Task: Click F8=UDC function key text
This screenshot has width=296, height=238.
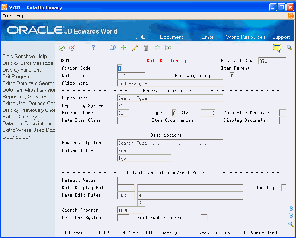Action: click(104, 232)
